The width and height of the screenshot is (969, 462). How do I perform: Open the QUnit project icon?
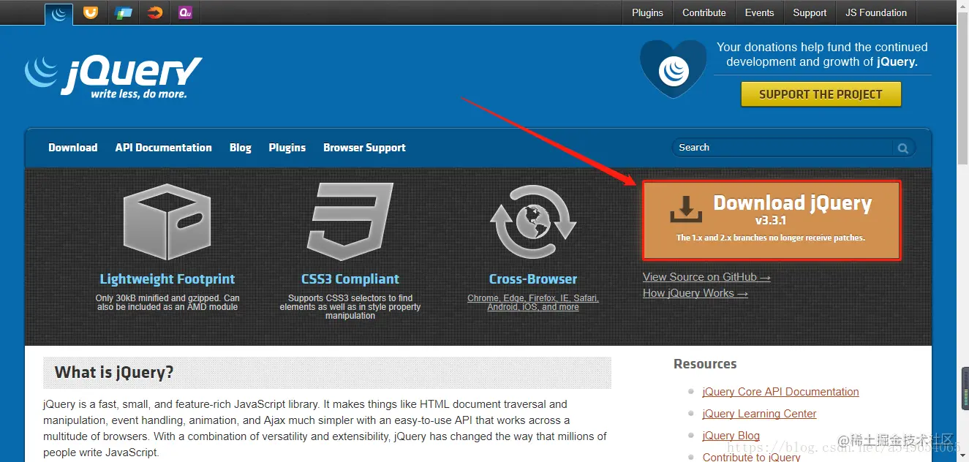(x=186, y=12)
